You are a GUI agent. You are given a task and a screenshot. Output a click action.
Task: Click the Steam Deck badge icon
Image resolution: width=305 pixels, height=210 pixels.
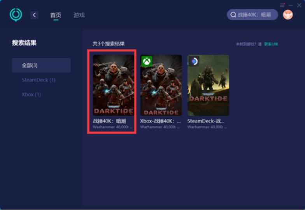click(x=194, y=61)
